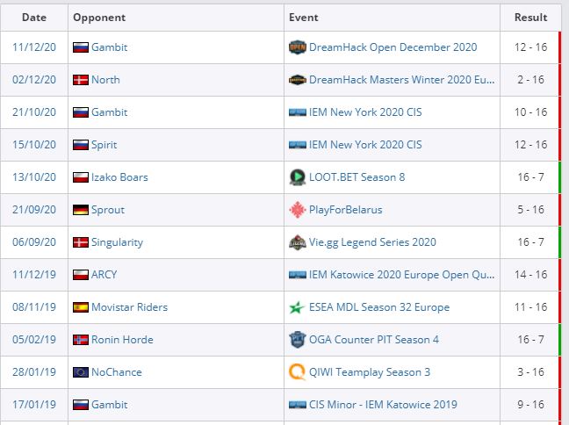This screenshot has height=425, width=569.
Task: Sort by the Opponent column header
Action: pyautogui.click(x=99, y=17)
